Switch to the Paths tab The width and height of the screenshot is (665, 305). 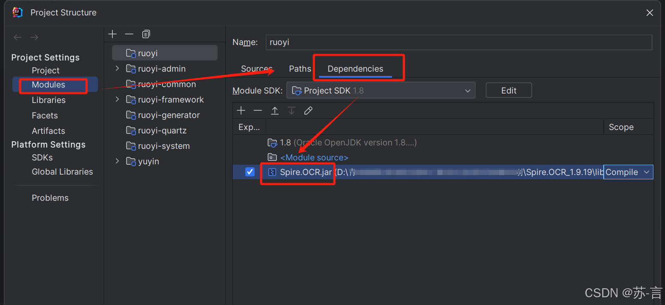[x=300, y=69]
